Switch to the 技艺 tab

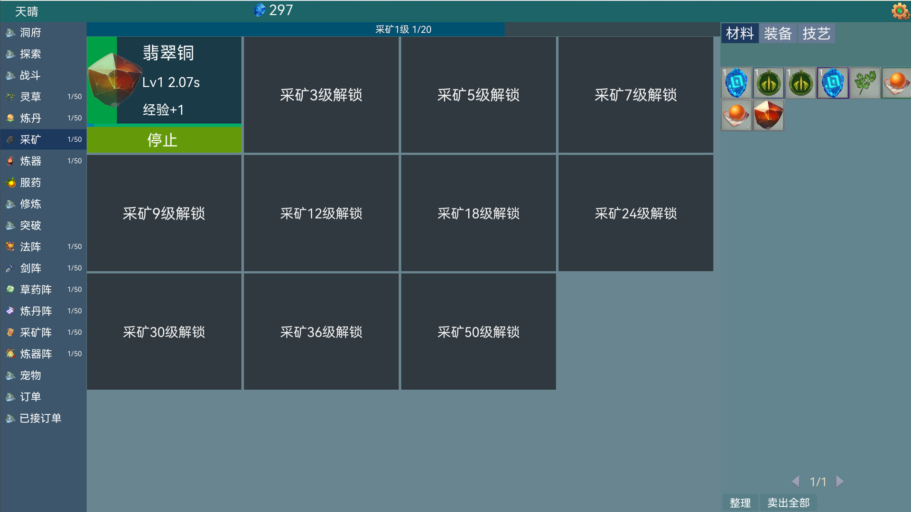[x=816, y=34]
